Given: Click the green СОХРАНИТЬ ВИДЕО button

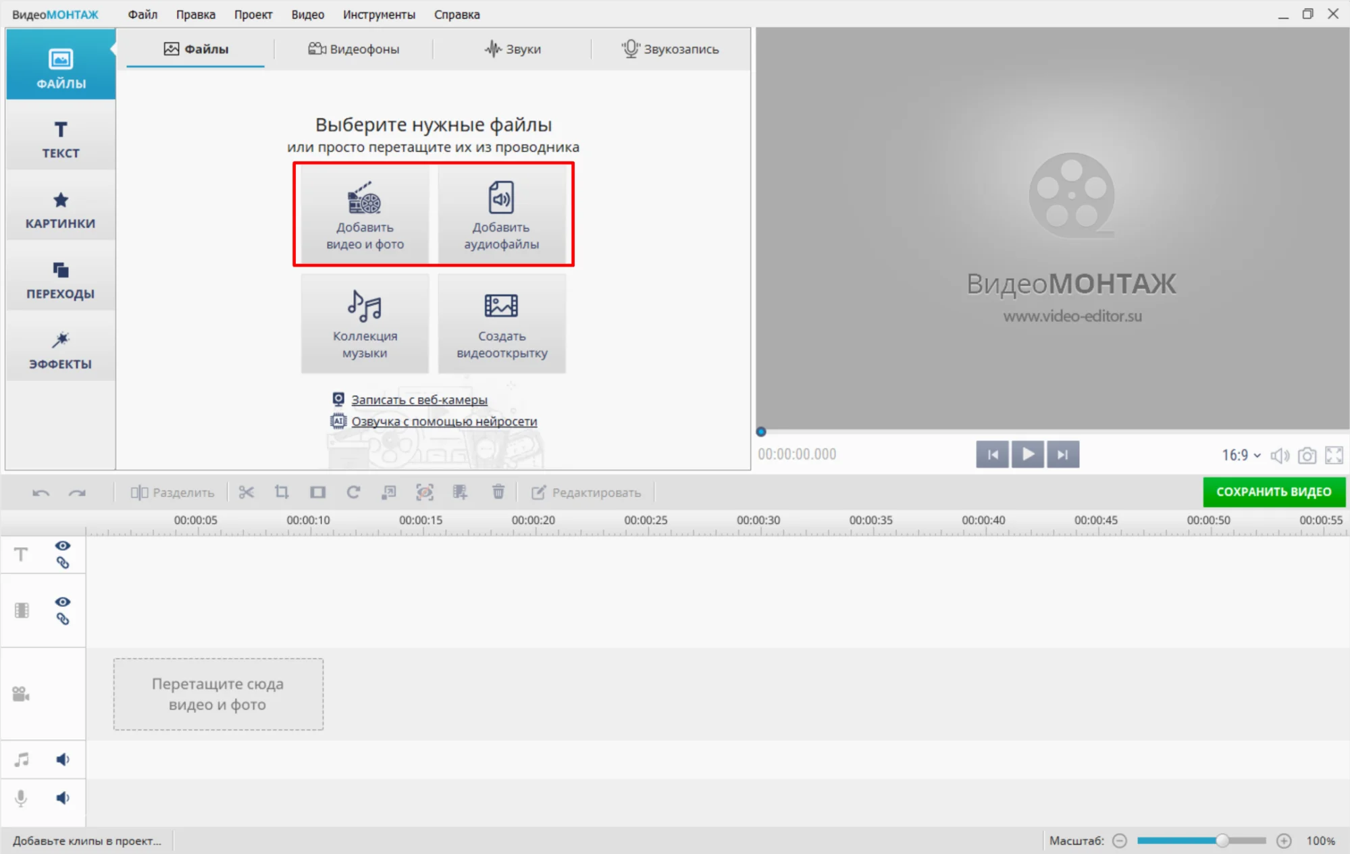Looking at the screenshot, I should click(1274, 492).
